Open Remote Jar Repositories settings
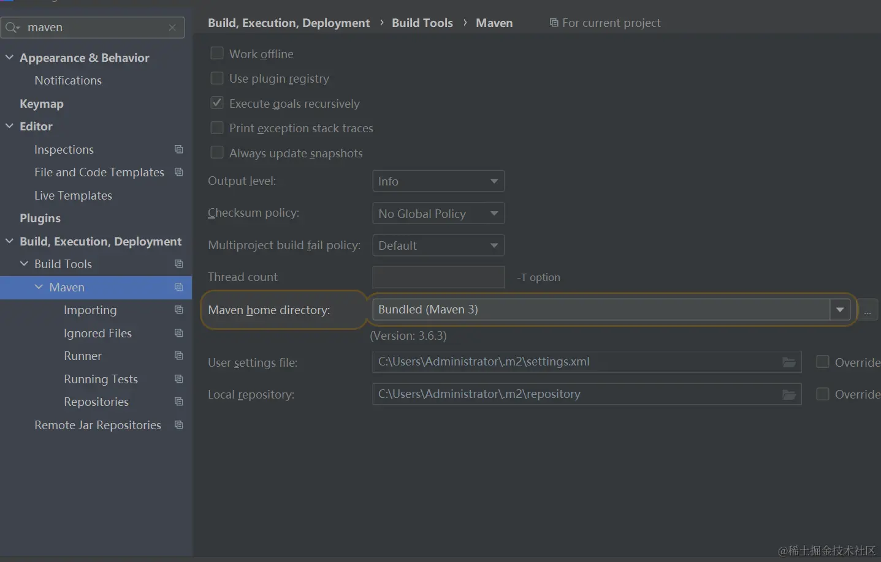Image resolution: width=881 pixels, height=562 pixels. pyautogui.click(x=97, y=425)
